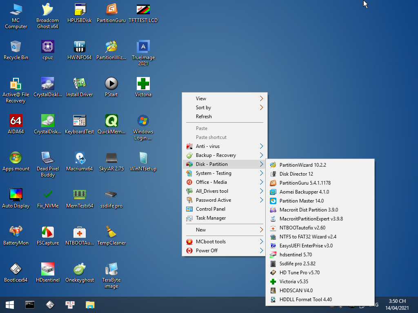This screenshot has height=313, width=418.
Task: Expand the System - Testing submenu
Action: click(x=225, y=173)
